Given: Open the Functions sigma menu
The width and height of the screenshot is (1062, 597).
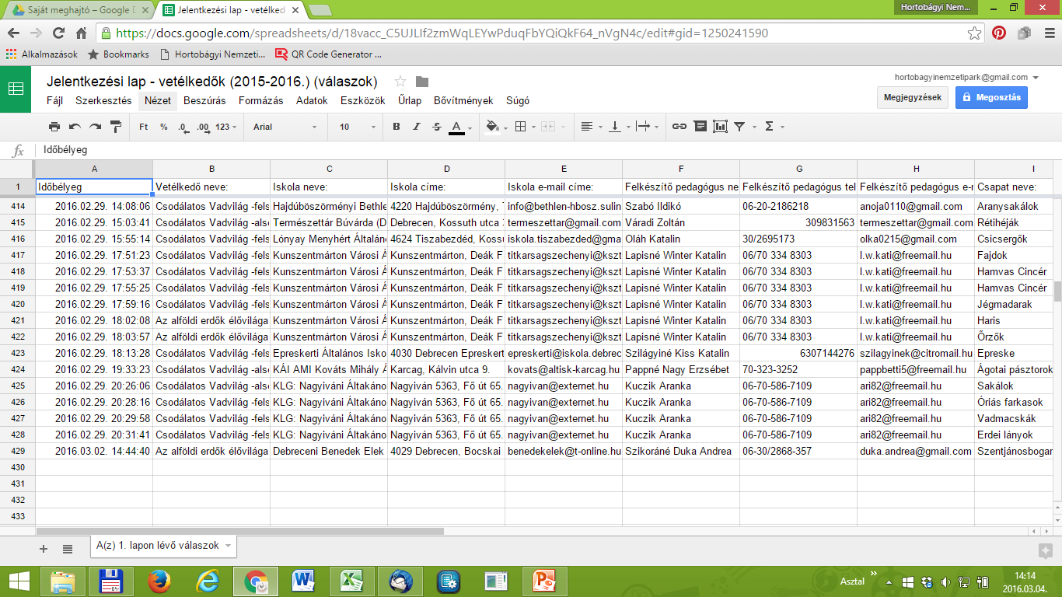Looking at the screenshot, I should 774,127.
